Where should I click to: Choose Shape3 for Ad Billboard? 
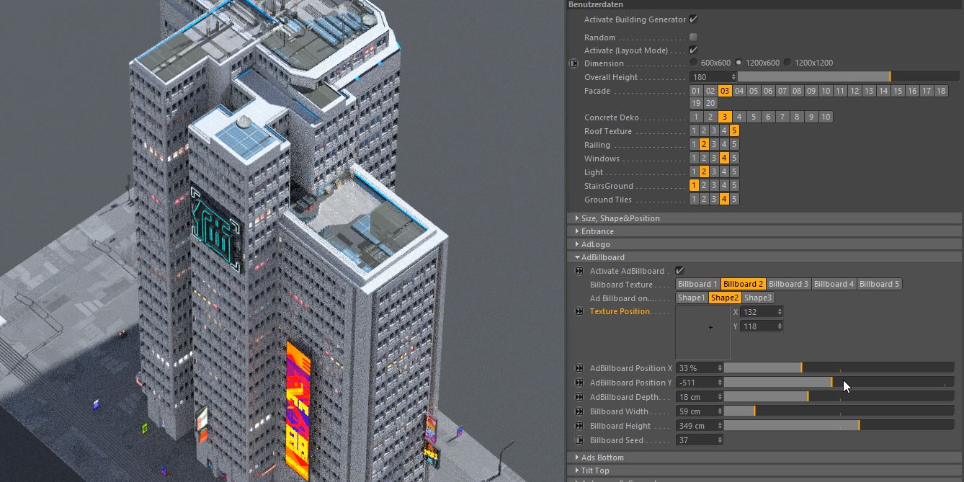point(758,298)
